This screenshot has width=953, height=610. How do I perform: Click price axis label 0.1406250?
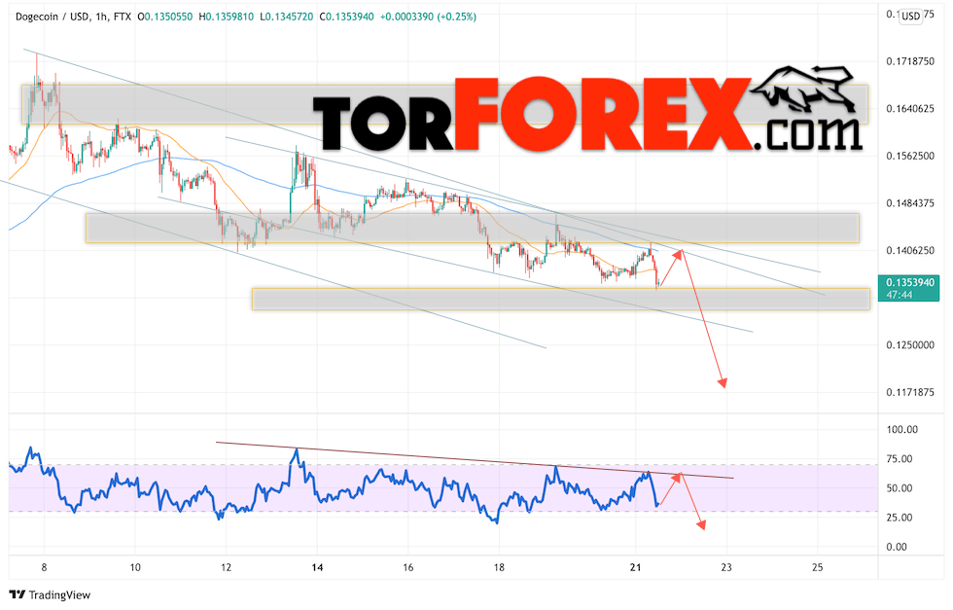coord(910,250)
